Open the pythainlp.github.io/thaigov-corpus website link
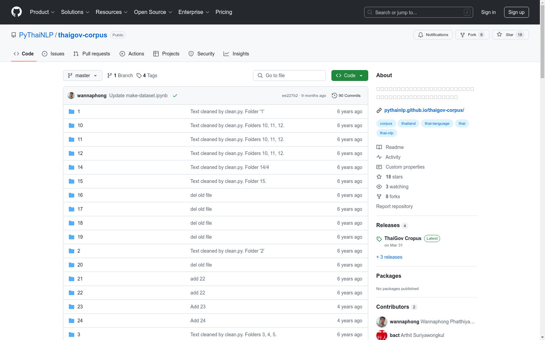 click(x=424, y=110)
